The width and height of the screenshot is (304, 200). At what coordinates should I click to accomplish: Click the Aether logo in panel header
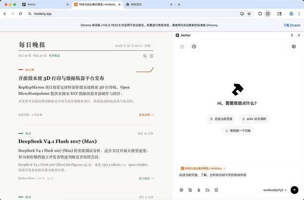click(x=177, y=35)
